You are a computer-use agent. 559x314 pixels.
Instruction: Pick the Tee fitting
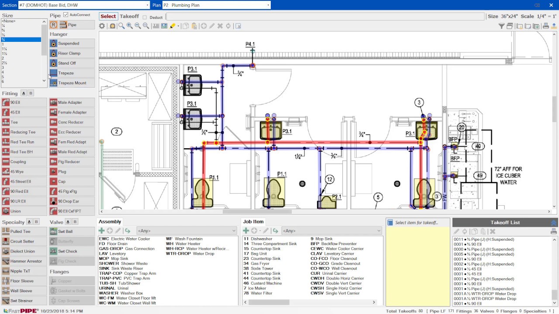click(24, 122)
